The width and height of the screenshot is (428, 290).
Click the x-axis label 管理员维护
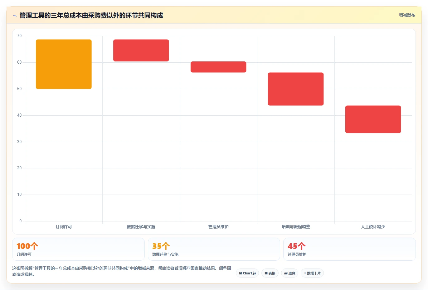(218, 227)
